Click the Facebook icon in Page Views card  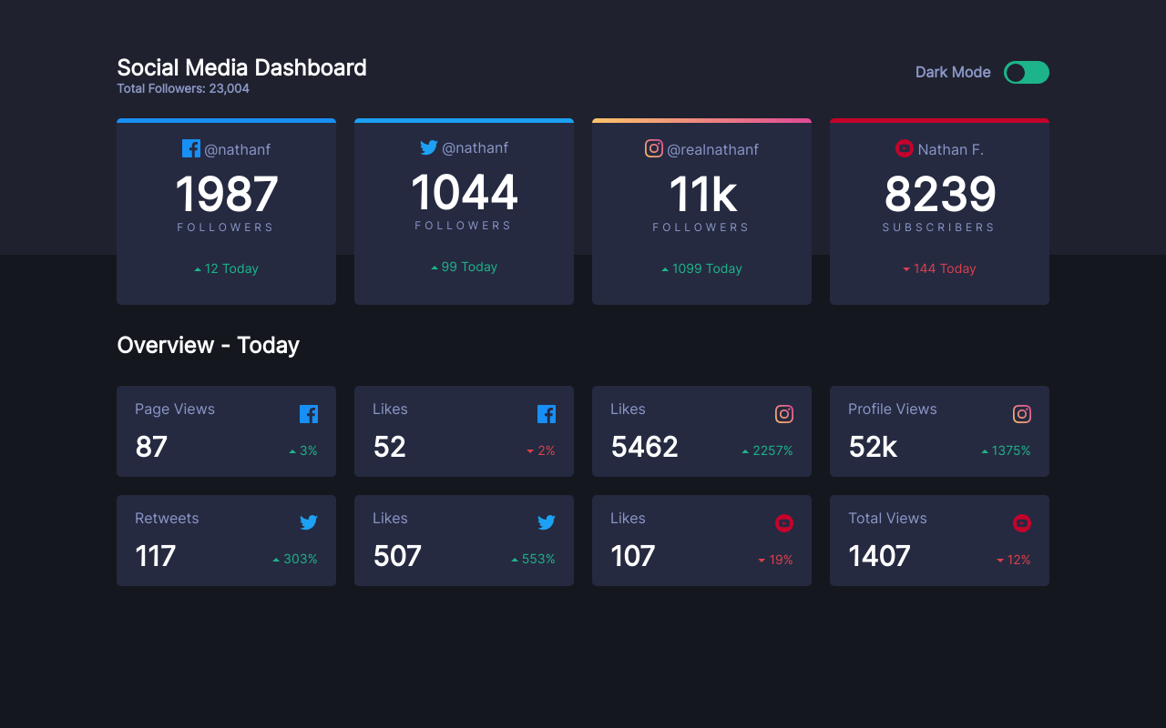click(309, 414)
